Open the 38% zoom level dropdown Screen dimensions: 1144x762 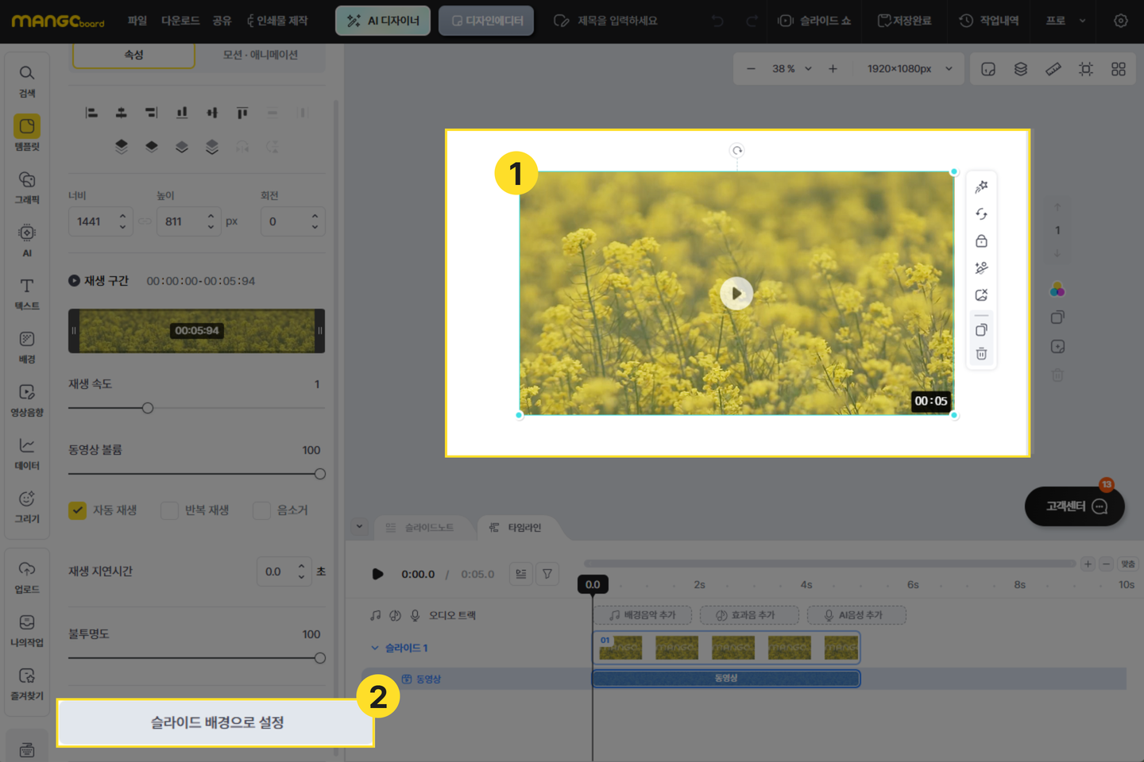[x=791, y=69]
